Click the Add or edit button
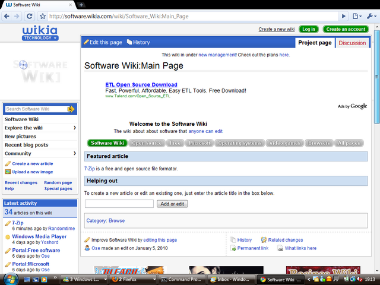 click(x=172, y=204)
